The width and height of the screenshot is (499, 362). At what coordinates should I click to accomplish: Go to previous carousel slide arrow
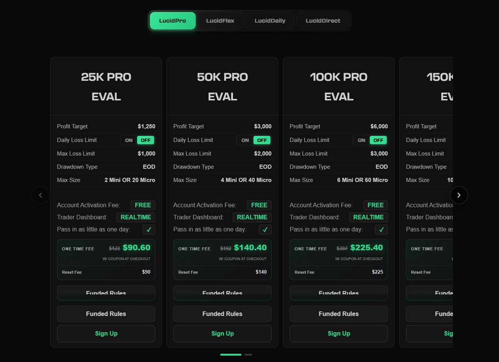pos(40,195)
